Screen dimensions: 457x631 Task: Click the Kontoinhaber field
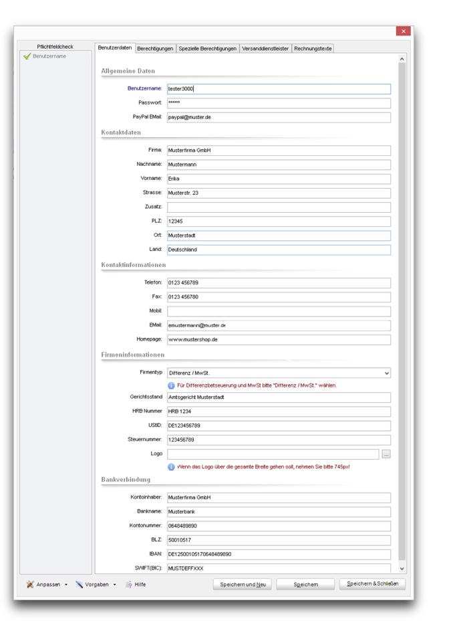point(279,498)
